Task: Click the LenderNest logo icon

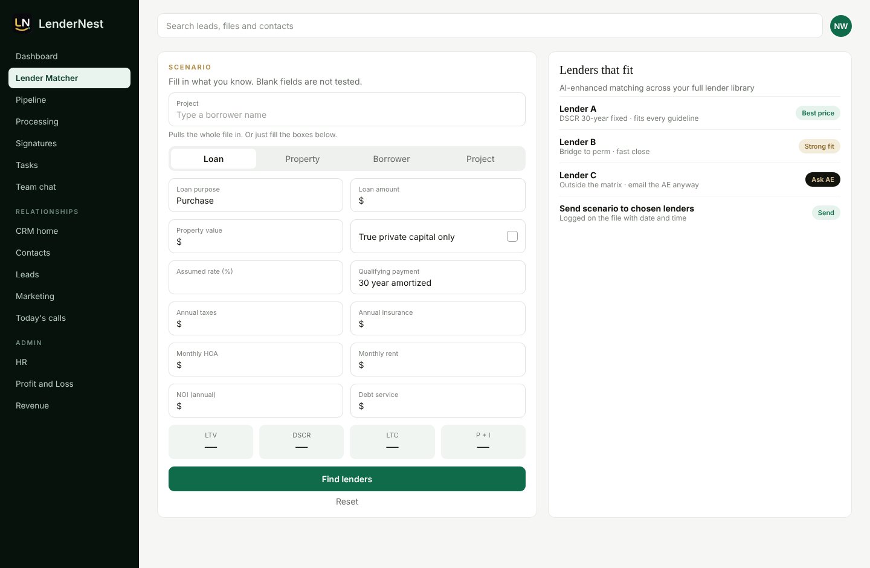Action: [22, 24]
